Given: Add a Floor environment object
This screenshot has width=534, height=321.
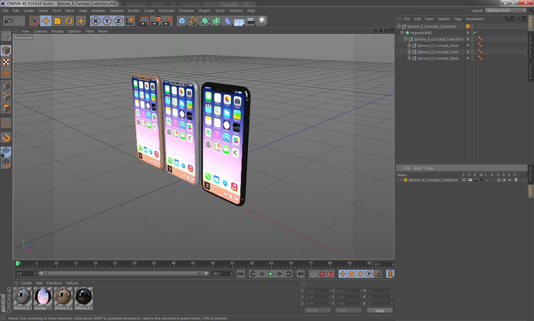Looking at the screenshot, I should tap(239, 21).
